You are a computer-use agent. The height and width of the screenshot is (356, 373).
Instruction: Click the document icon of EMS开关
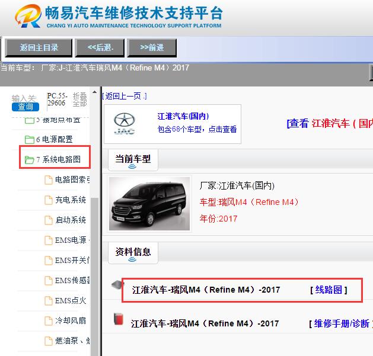pyautogui.click(x=49, y=261)
